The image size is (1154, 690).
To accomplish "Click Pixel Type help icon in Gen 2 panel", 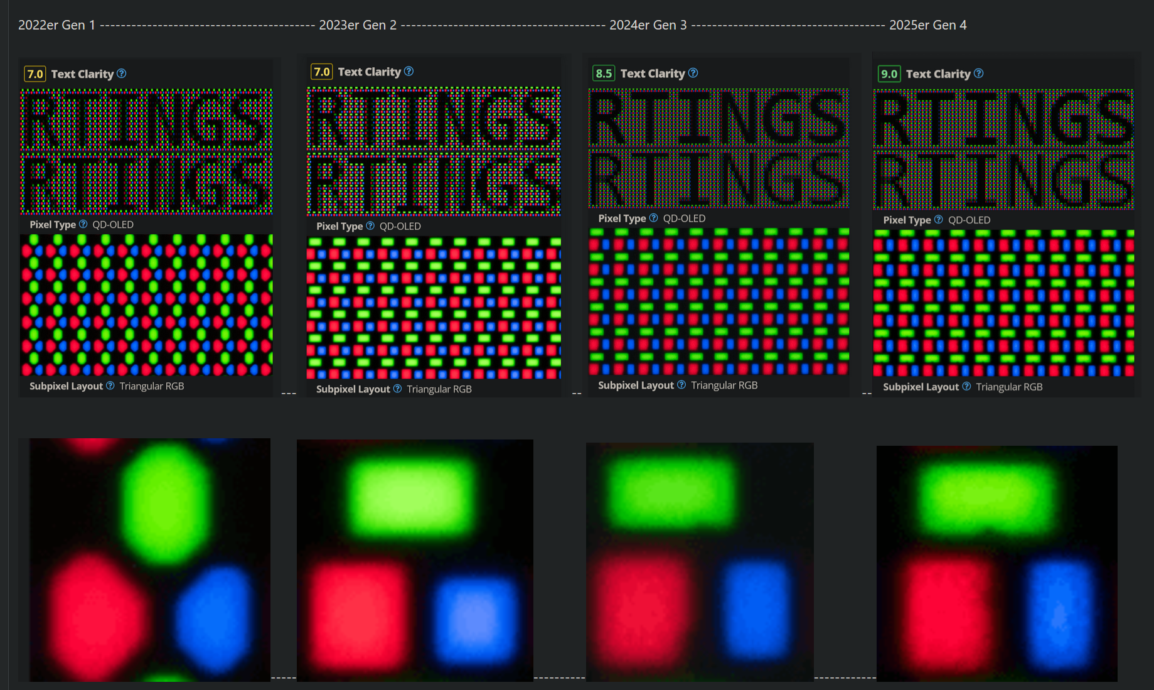I will 370,226.
